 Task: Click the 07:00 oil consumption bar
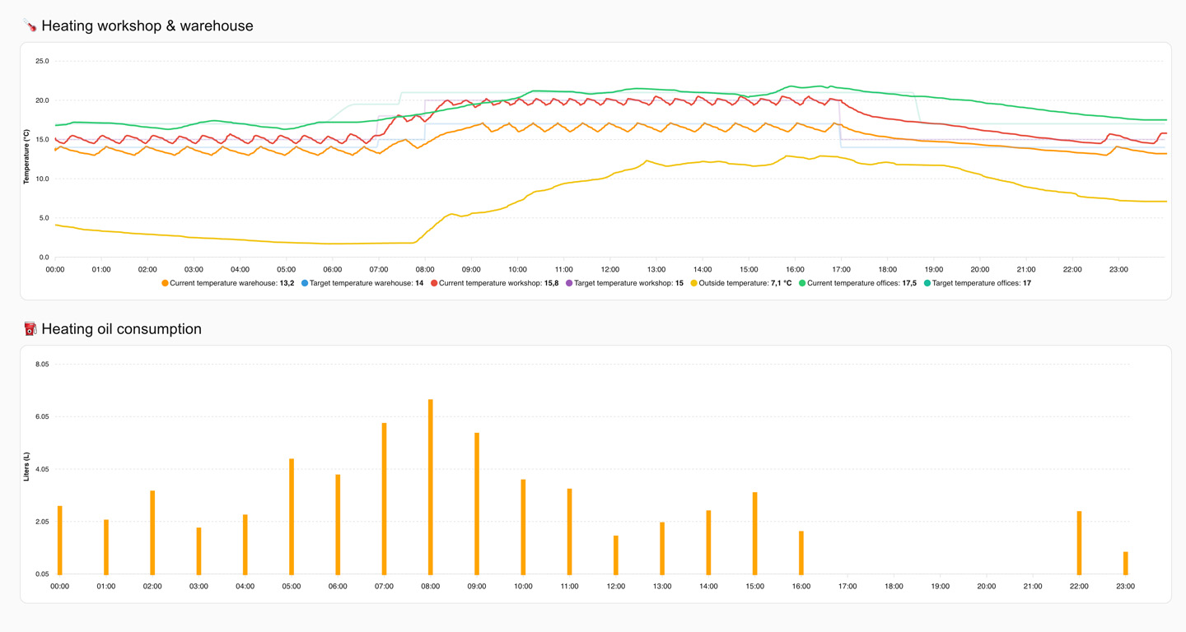[384, 498]
